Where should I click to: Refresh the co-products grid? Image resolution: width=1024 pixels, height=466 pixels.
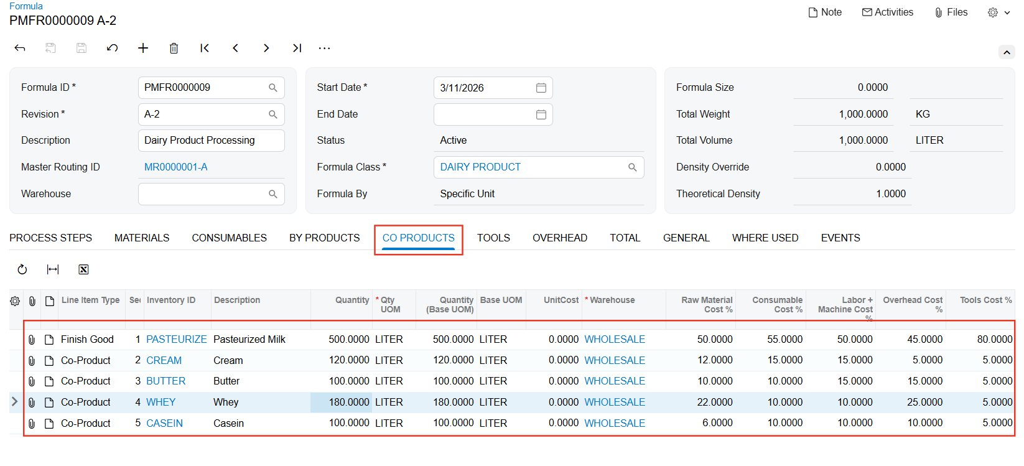click(22, 269)
